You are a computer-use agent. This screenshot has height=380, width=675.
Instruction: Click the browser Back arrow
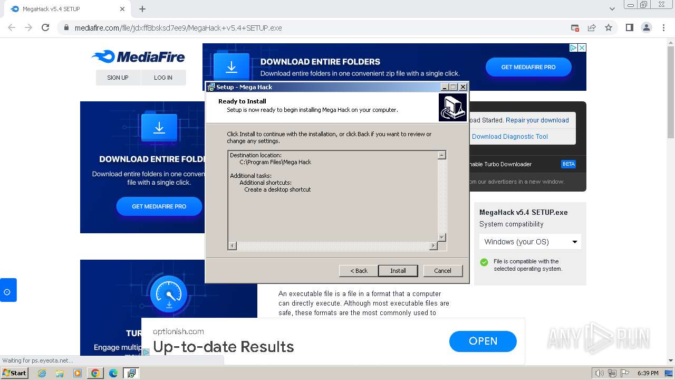coord(12,27)
